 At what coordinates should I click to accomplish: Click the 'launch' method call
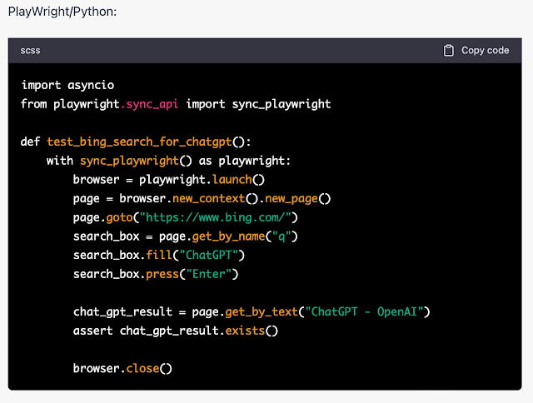tap(232, 179)
